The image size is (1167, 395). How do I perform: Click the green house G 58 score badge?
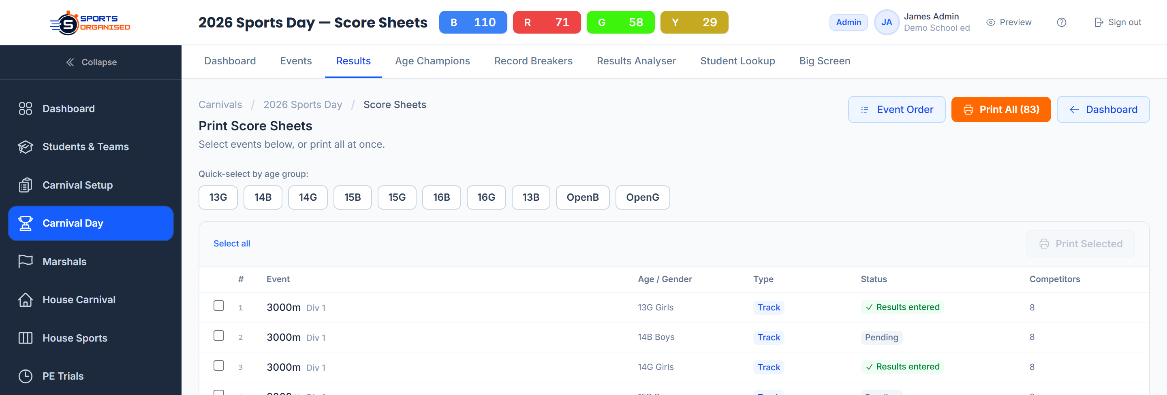[x=621, y=22]
